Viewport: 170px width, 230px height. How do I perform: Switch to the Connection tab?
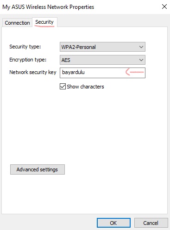pyautogui.click(x=17, y=23)
